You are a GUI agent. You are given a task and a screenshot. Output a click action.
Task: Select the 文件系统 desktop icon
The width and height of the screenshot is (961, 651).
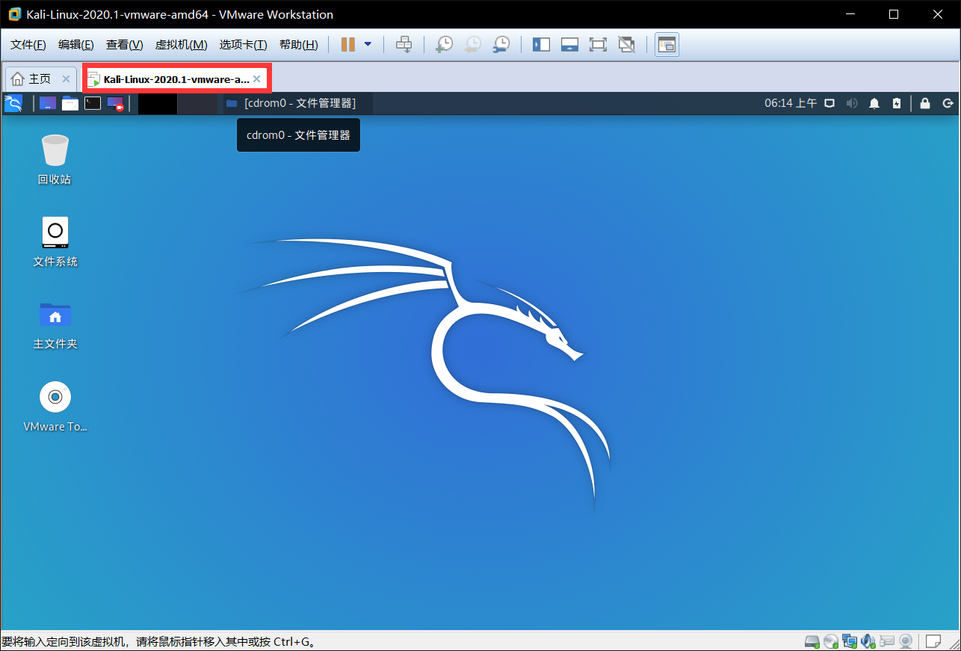(x=55, y=242)
